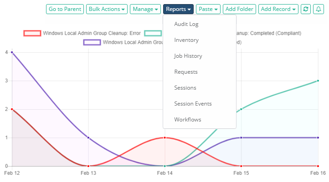Expand the Paste dropdown
The image size is (329, 182).
209,9
